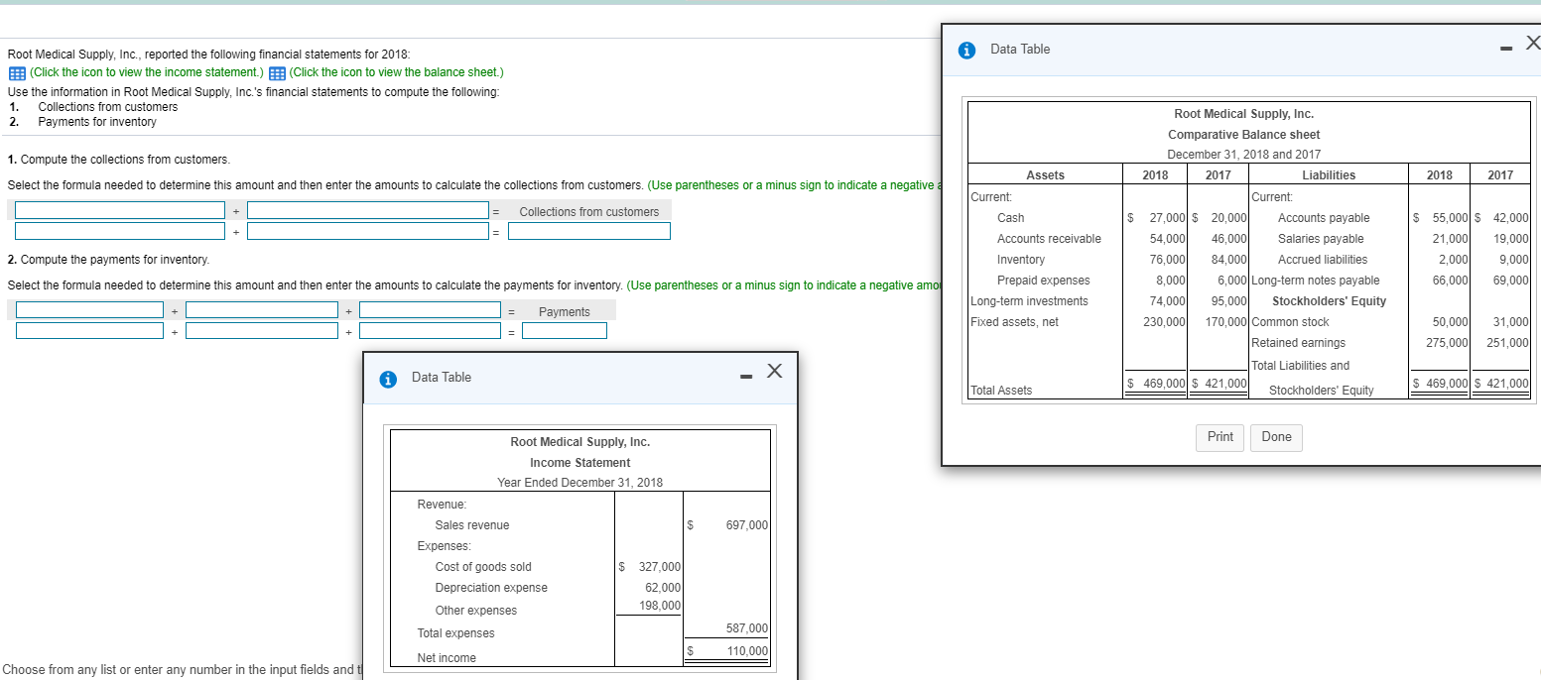The width and height of the screenshot is (1541, 680).
Task: Close the balance sheet Data Table window
Action: [x=1532, y=42]
